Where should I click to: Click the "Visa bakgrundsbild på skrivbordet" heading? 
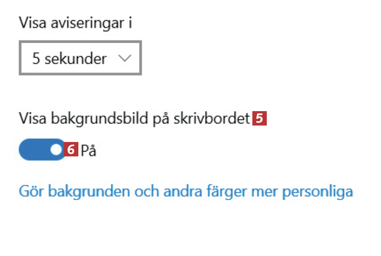coord(134,119)
